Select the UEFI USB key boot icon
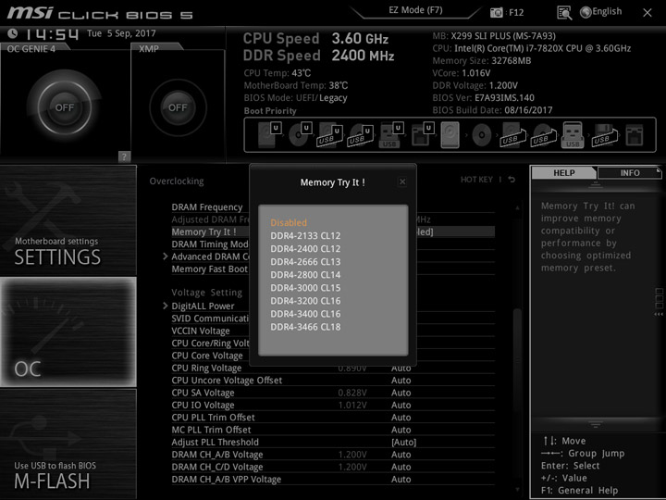This screenshot has height=500, width=666. (x=390, y=135)
